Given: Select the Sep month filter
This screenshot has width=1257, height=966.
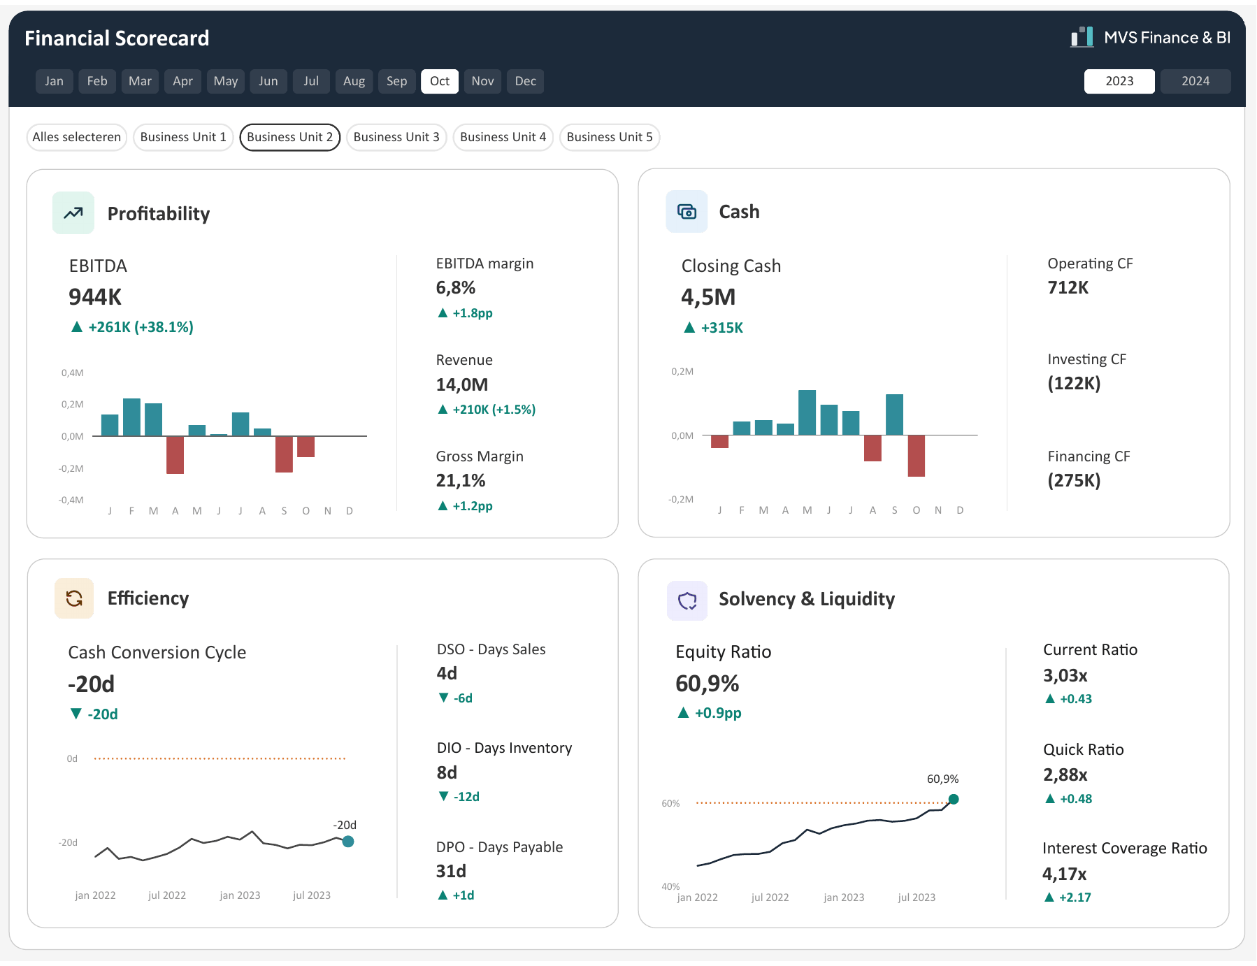Looking at the screenshot, I should tap(397, 81).
